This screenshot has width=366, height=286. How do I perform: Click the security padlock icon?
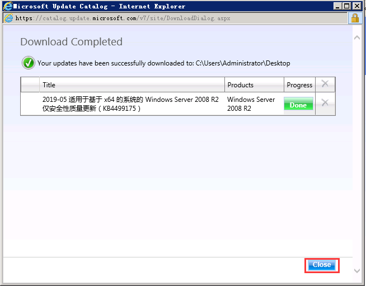355,18
